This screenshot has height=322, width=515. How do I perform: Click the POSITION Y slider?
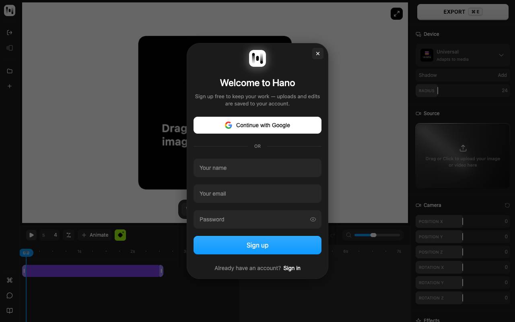click(463, 237)
